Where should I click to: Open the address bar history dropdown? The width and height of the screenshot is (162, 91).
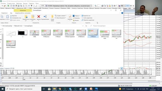pyautogui.click(x=83, y=26)
